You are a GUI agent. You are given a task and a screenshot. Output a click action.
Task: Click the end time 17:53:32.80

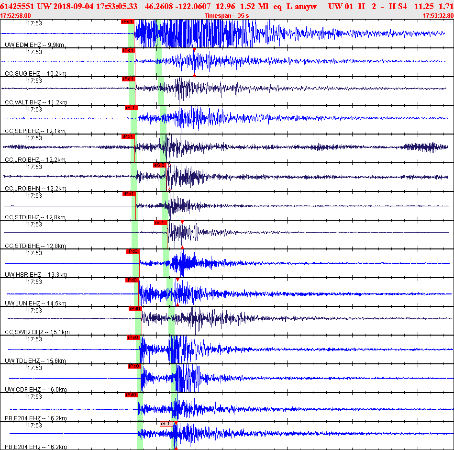pyautogui.click(x=438, y=16)
